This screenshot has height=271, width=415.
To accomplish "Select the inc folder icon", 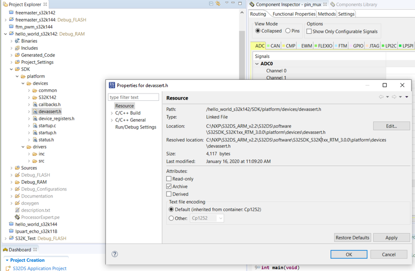I will pos(35,154).
